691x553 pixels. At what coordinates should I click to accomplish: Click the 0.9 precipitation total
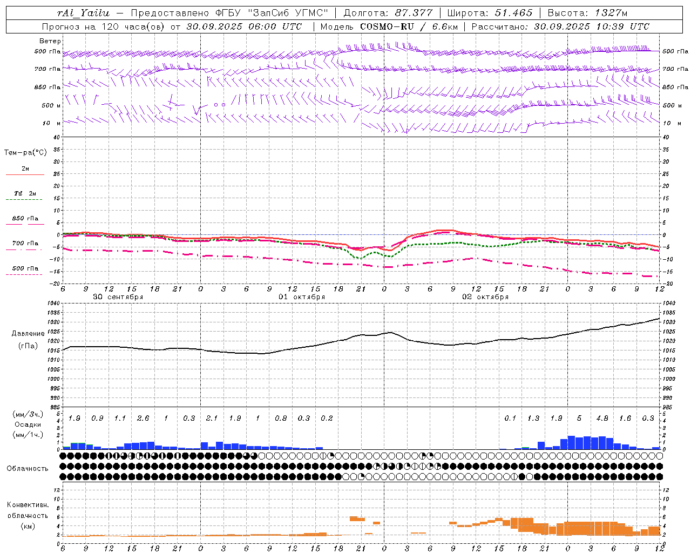point(97,419)
